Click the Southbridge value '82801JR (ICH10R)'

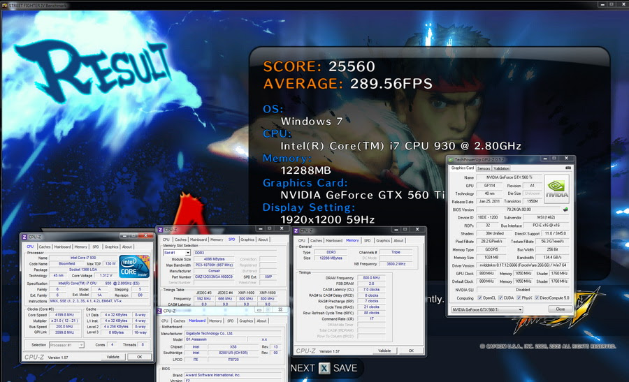point(233,353)
